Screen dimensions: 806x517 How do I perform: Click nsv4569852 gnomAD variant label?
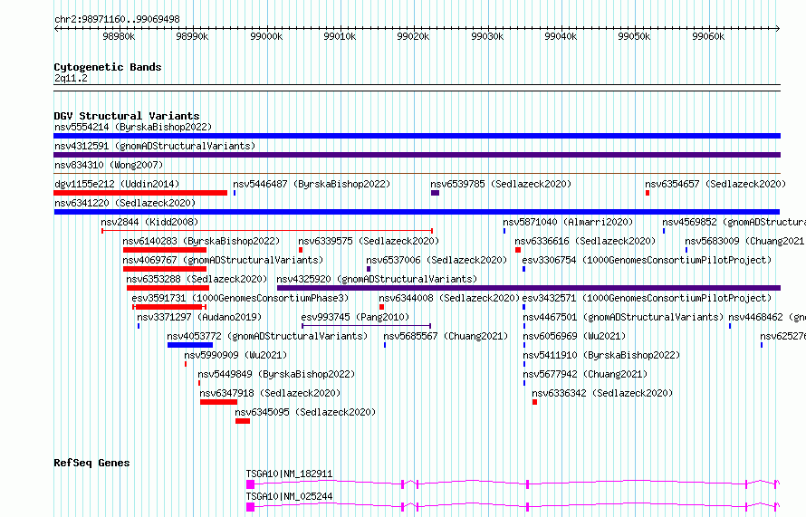[x=734, y=222]
